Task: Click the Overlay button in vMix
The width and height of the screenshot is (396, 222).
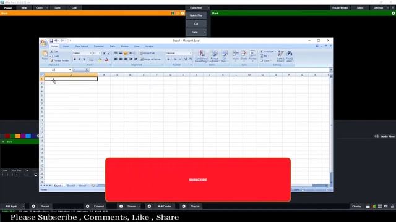Action: click(356, 206)
